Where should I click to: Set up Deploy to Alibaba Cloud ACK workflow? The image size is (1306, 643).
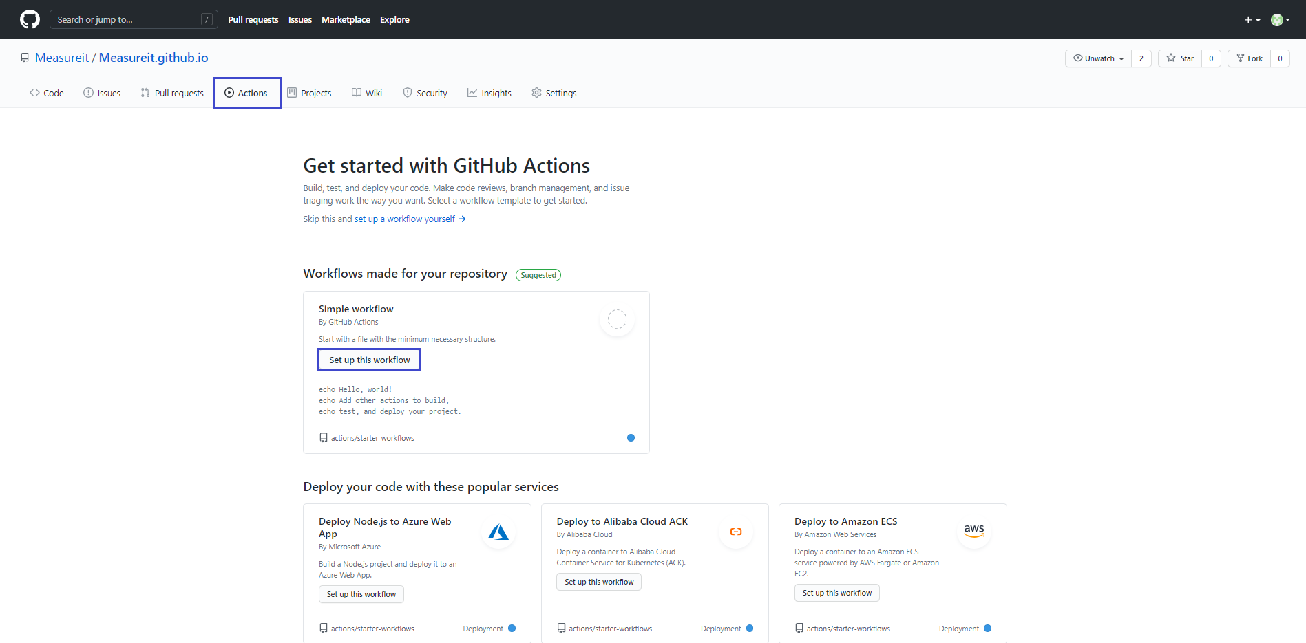(599, 582)
